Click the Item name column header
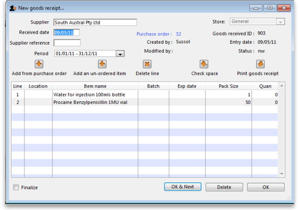The image size is (299, 210). click(x=95, y=86)
